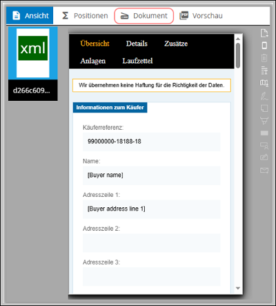Screen dimensions: 276x306
Task: Click the 'Name:' label
Action: (92, 161)
